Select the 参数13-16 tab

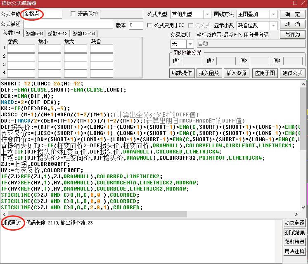(x=84, y=33)
